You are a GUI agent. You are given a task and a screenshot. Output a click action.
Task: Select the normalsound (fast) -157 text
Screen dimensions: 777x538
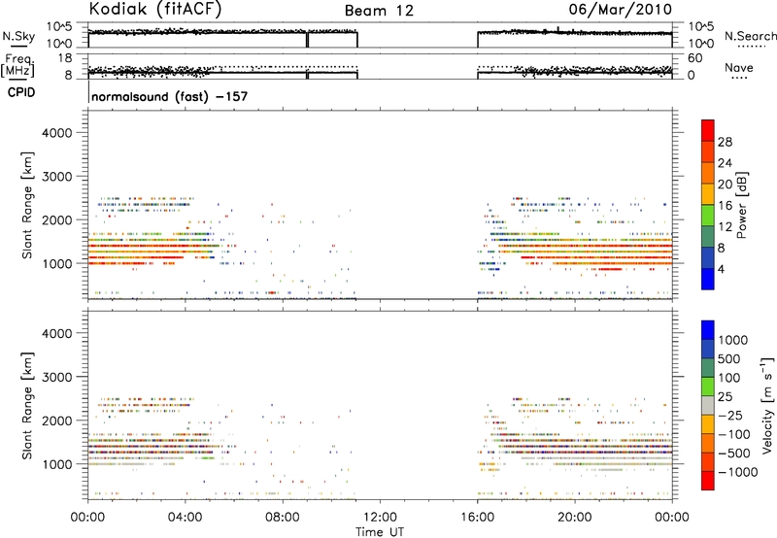(x=169, y=96)
